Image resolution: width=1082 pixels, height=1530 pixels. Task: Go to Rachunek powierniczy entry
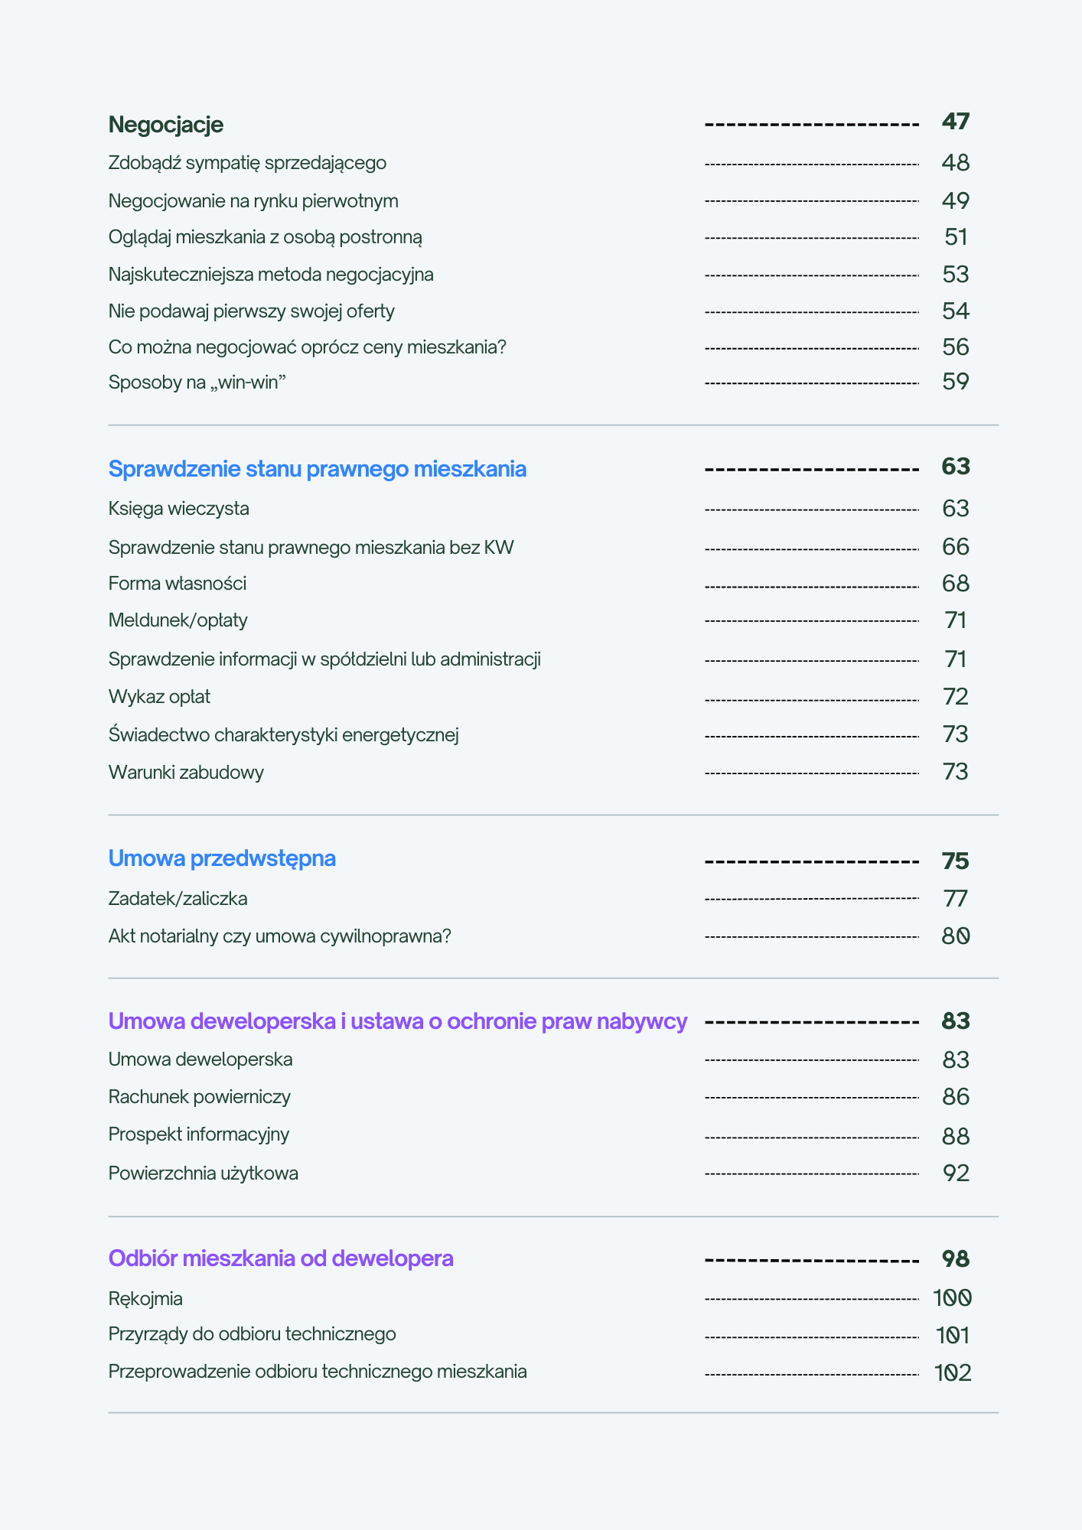click(x=200, y=1097)
